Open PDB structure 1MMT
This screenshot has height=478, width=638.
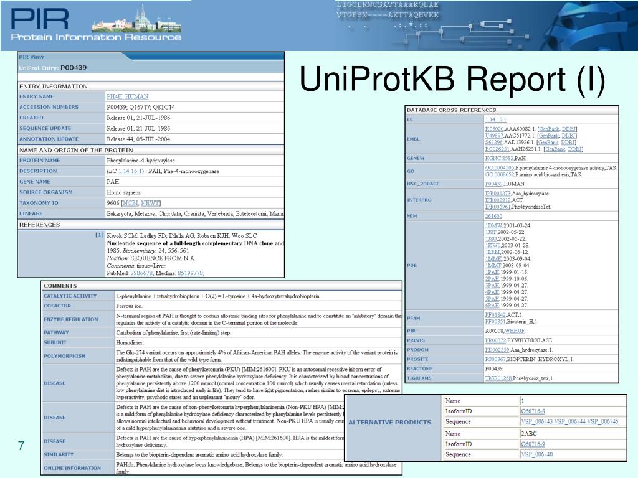[493, 265]
